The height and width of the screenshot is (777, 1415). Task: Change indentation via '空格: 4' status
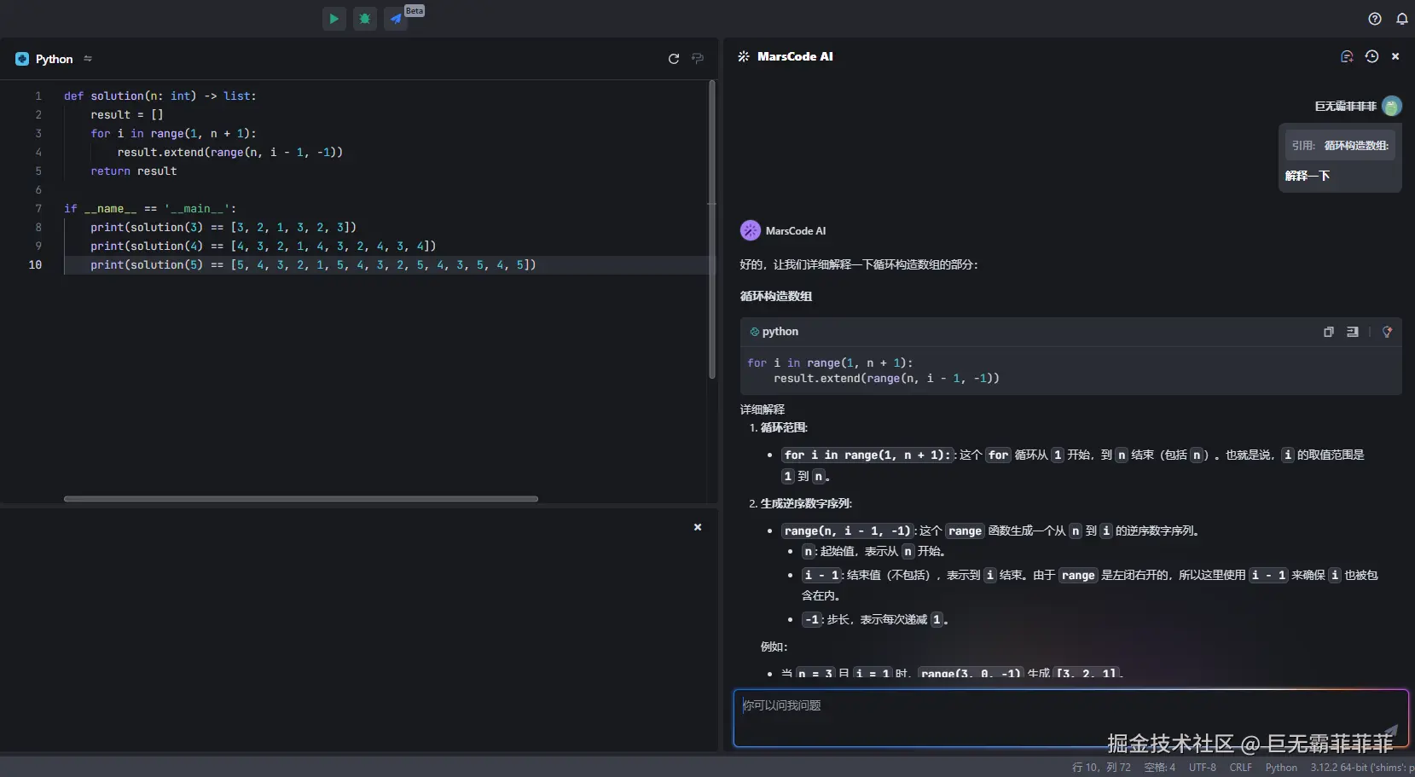pos(1160,767)
